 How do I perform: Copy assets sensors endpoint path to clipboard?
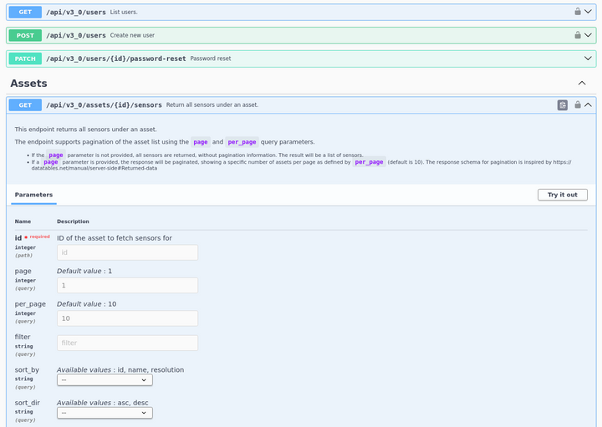pyautogui.click(x=563, y=105)
